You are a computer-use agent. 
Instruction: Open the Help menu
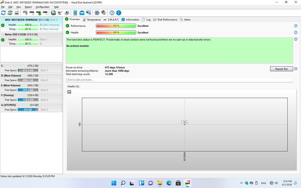pyautogui.click(x=56, y=7)
